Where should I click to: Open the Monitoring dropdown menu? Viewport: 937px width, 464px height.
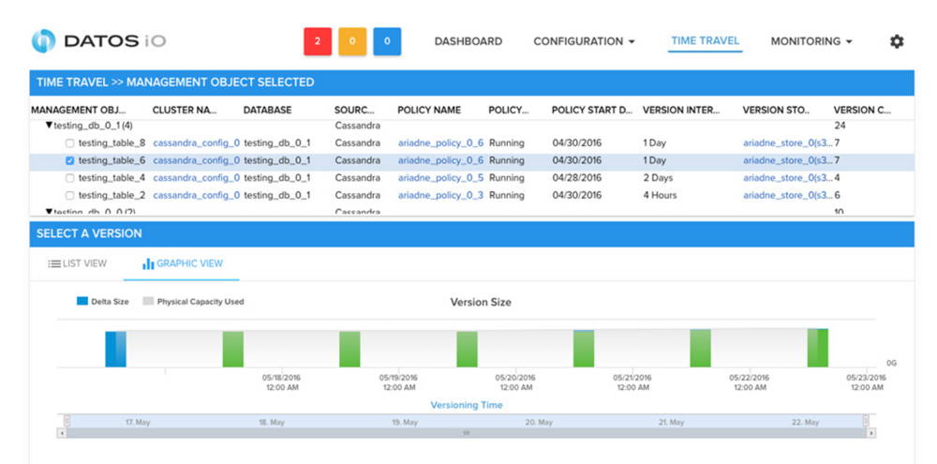tap(811, 41)
